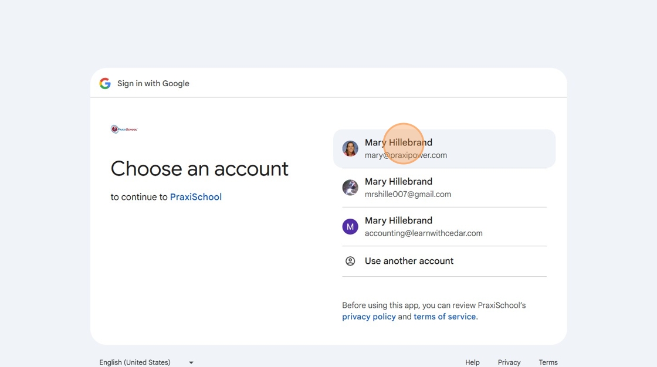Open the privacy policy link

pyautogui.click(x=369, y=317)
